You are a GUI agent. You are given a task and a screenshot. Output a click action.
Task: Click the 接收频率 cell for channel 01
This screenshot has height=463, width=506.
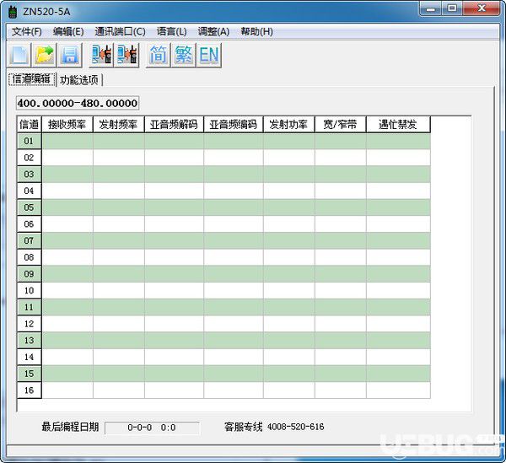pyautogui.click(x=67, y=141)
